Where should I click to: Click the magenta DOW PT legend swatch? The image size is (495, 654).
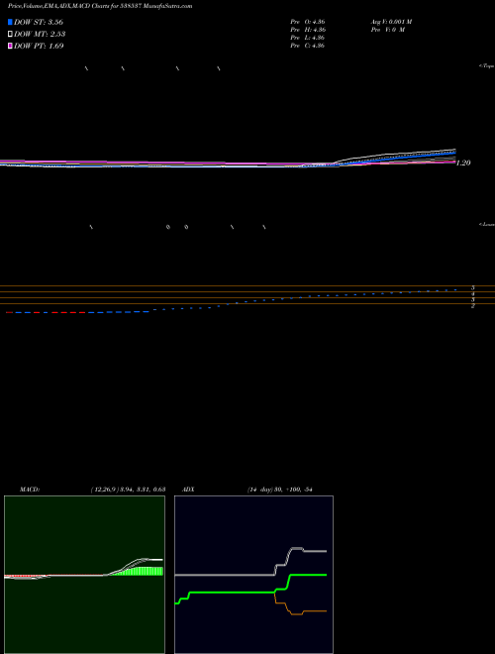(10, 46)
